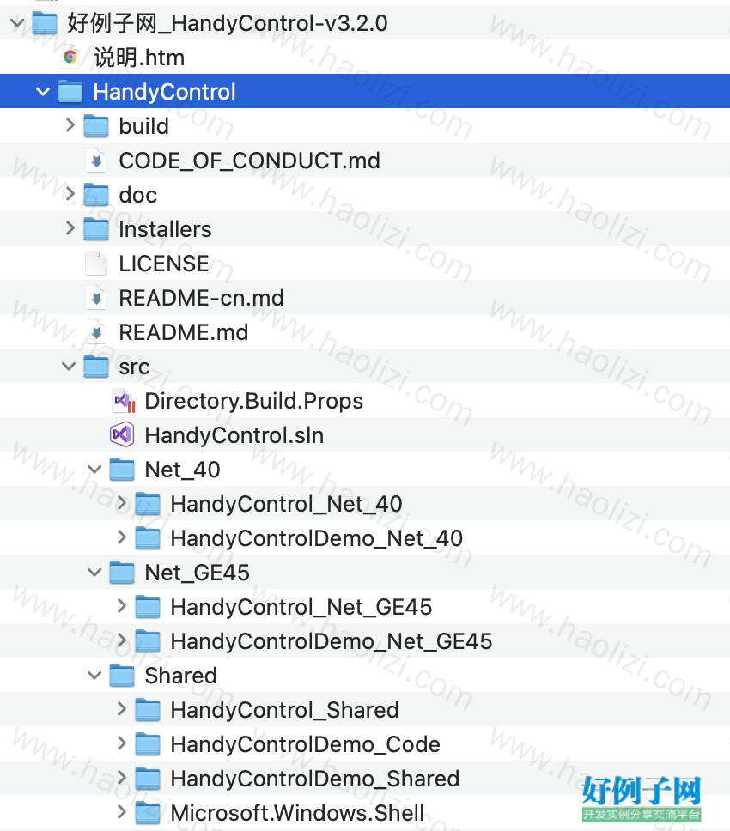Select the Net_40 folder name
This screenshot has height=831, width=730.
(x=182, y=470)
